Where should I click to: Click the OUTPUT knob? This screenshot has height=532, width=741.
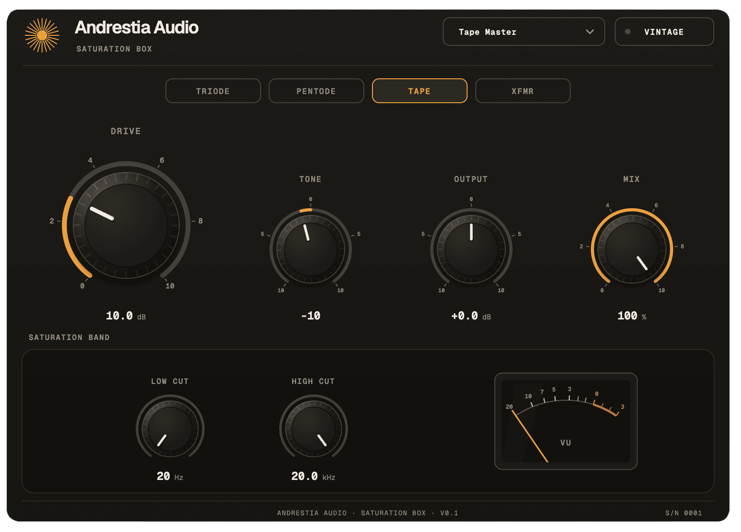click(x=471, y=249)
